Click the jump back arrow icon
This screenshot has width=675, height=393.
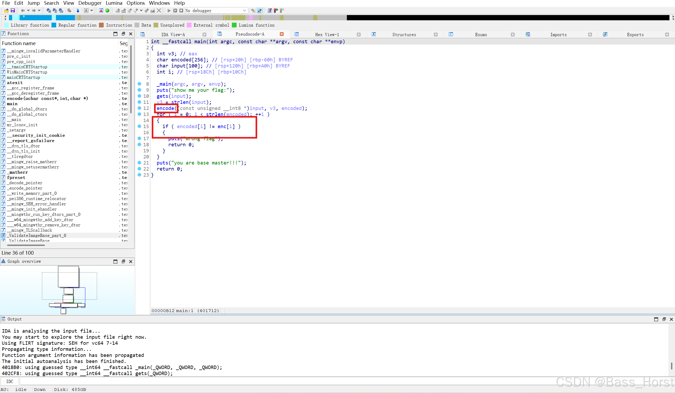[23, 11]
